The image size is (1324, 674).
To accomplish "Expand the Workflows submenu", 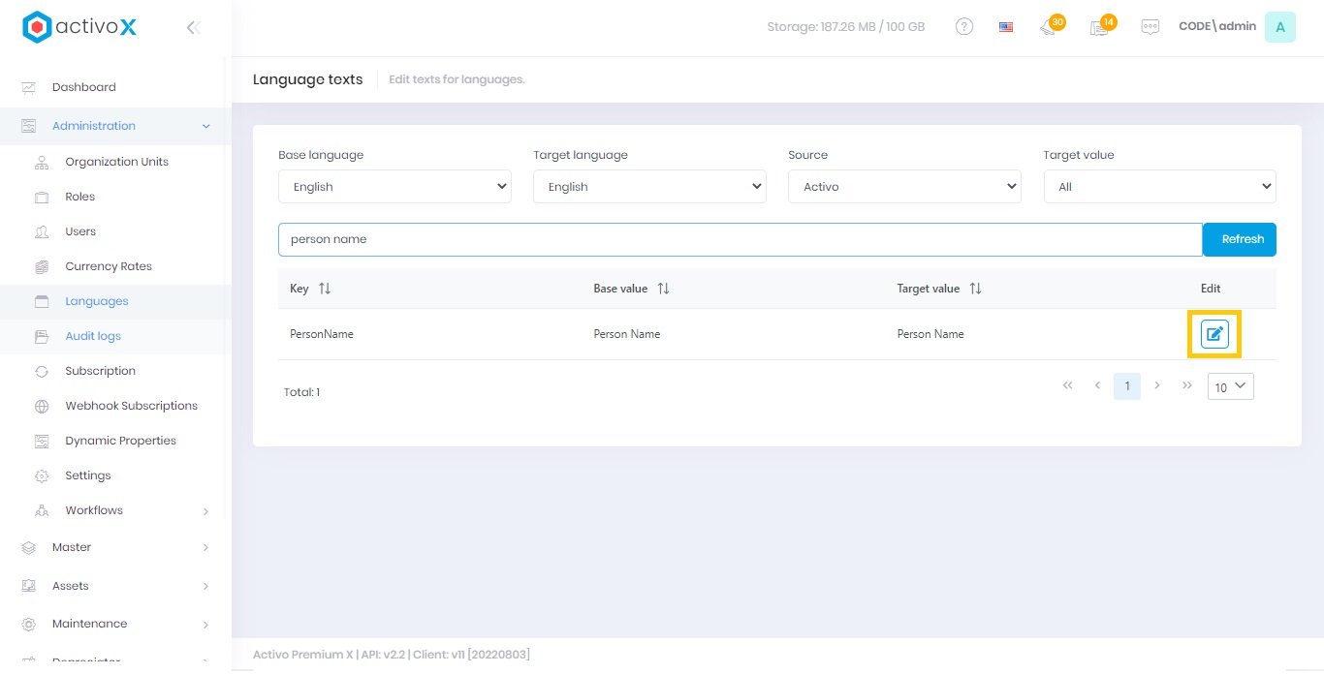I will coord(205,510).
